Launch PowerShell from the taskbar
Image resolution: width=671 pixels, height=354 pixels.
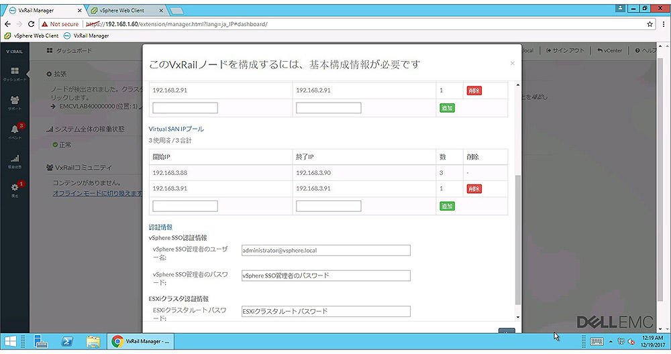(67, 342)
